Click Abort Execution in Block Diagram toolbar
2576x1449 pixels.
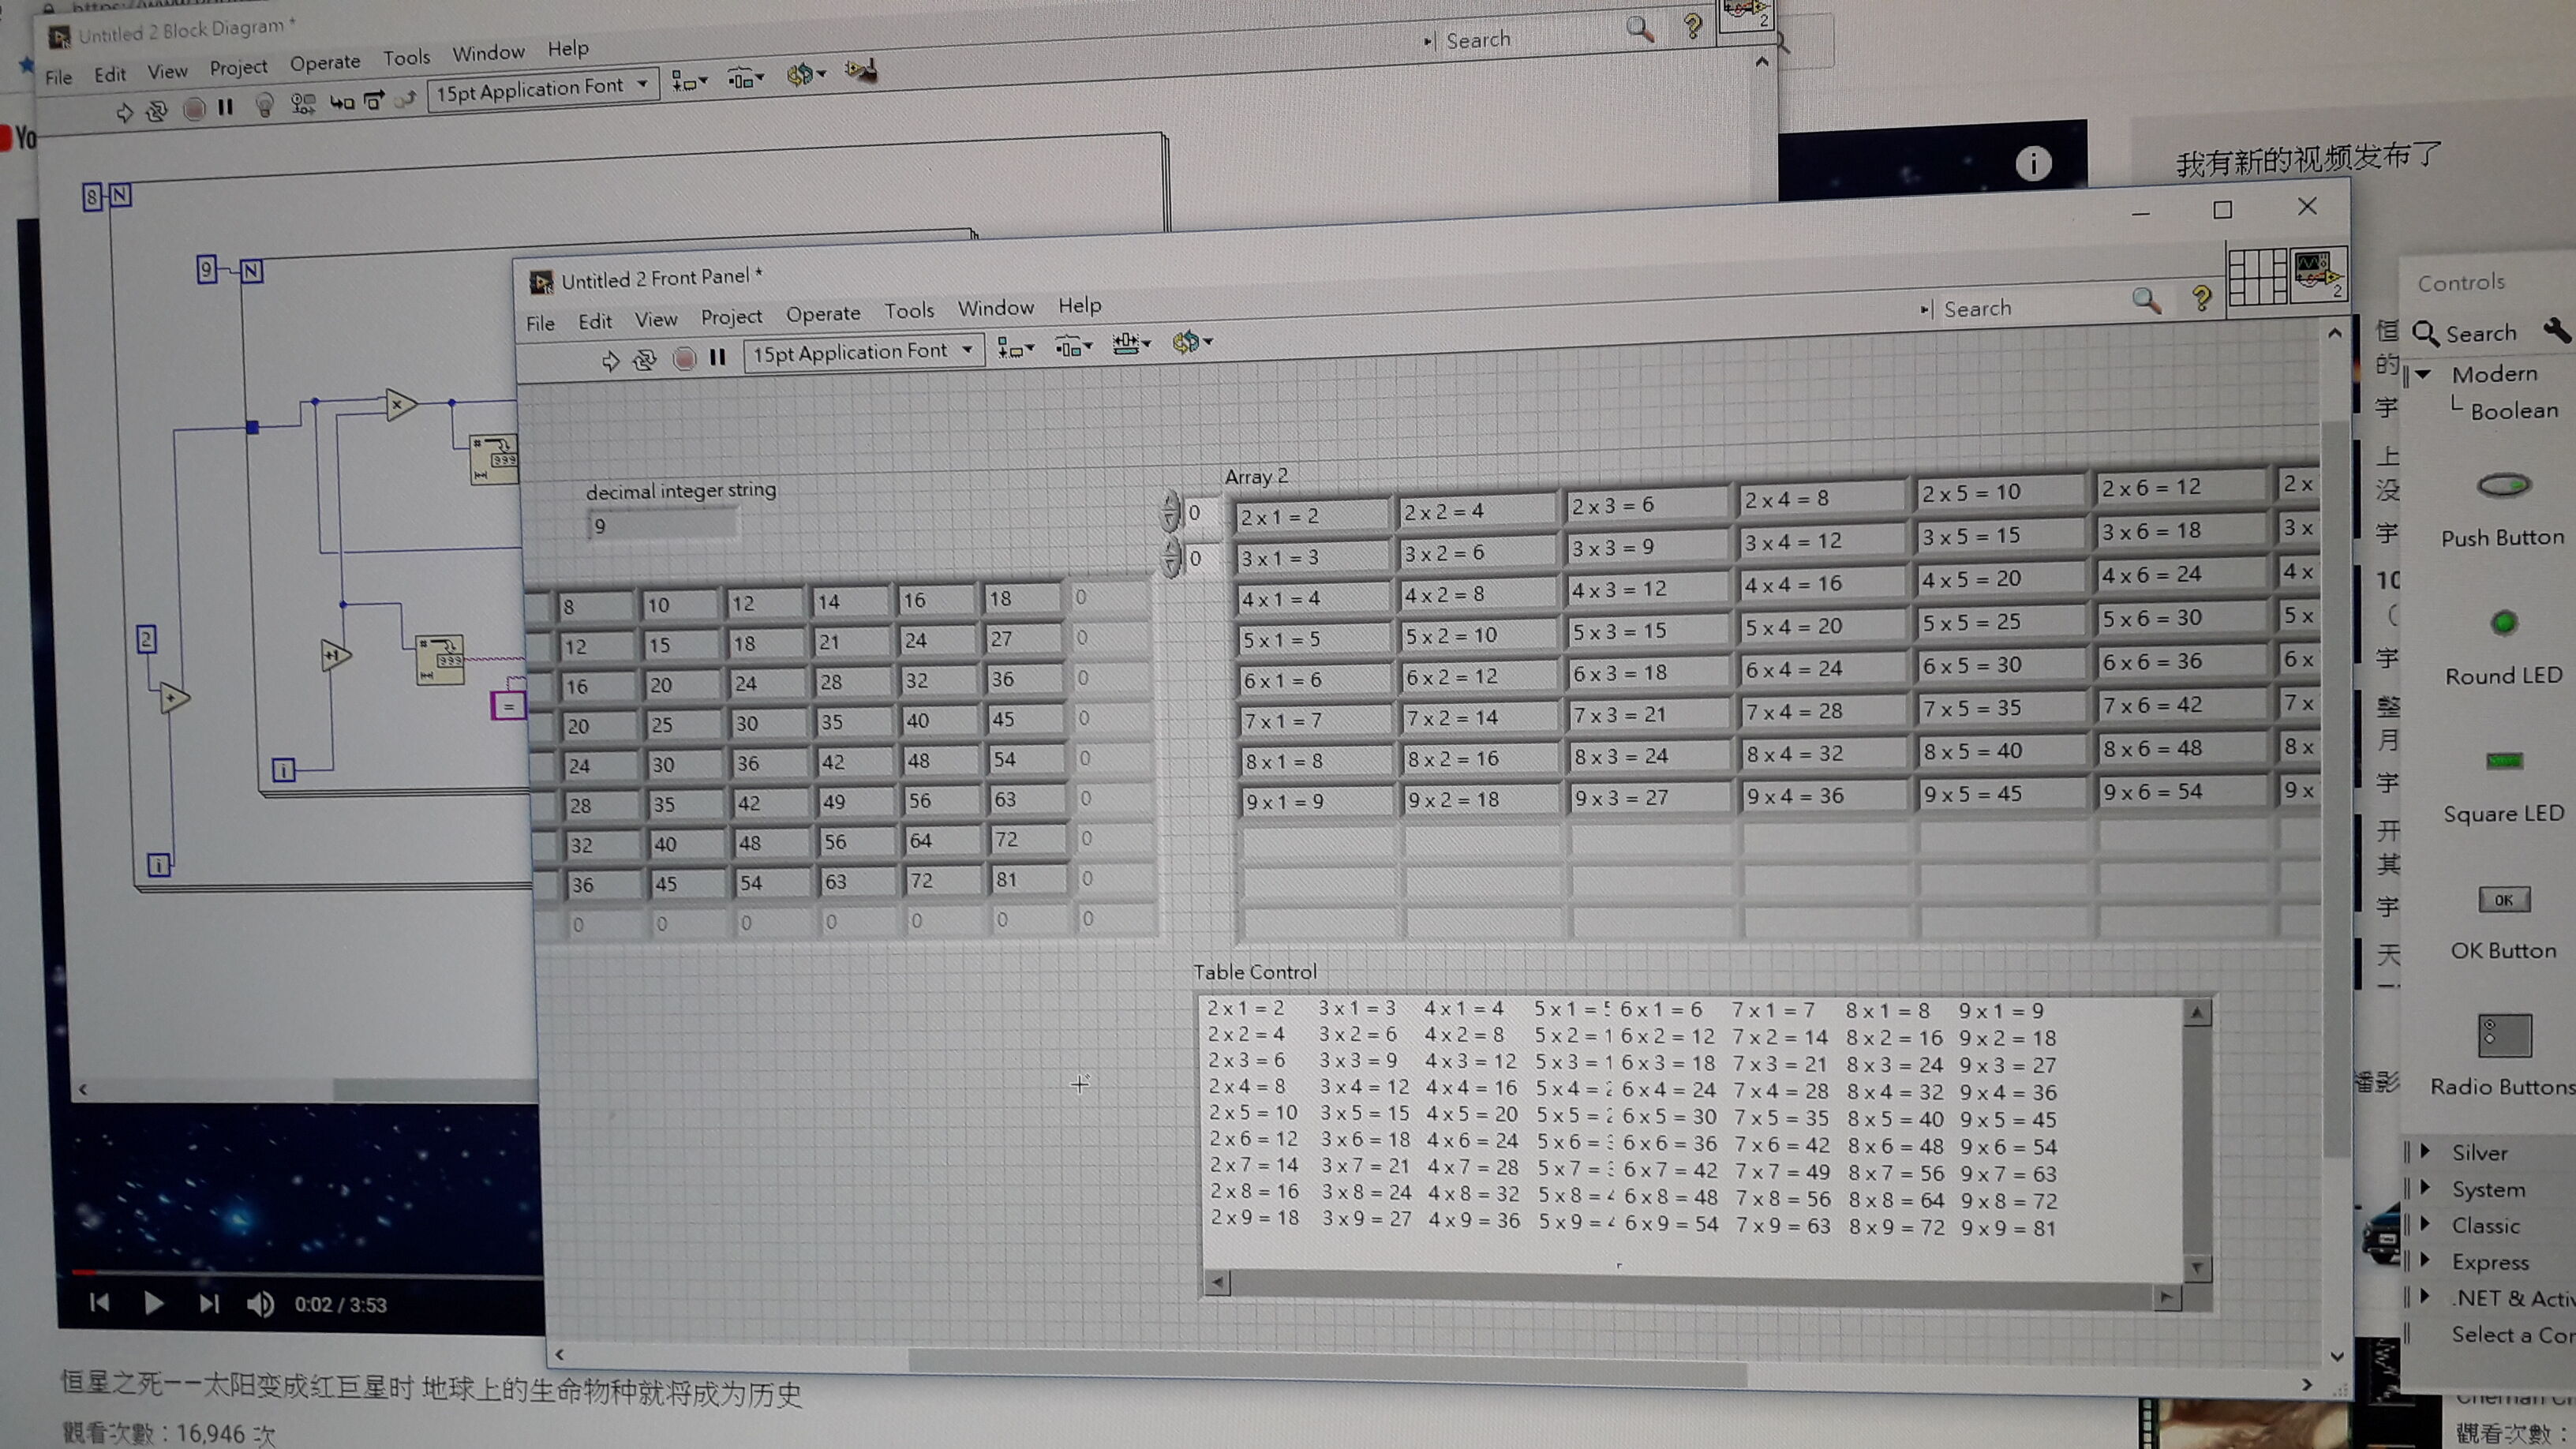click(x=194, y=109)
